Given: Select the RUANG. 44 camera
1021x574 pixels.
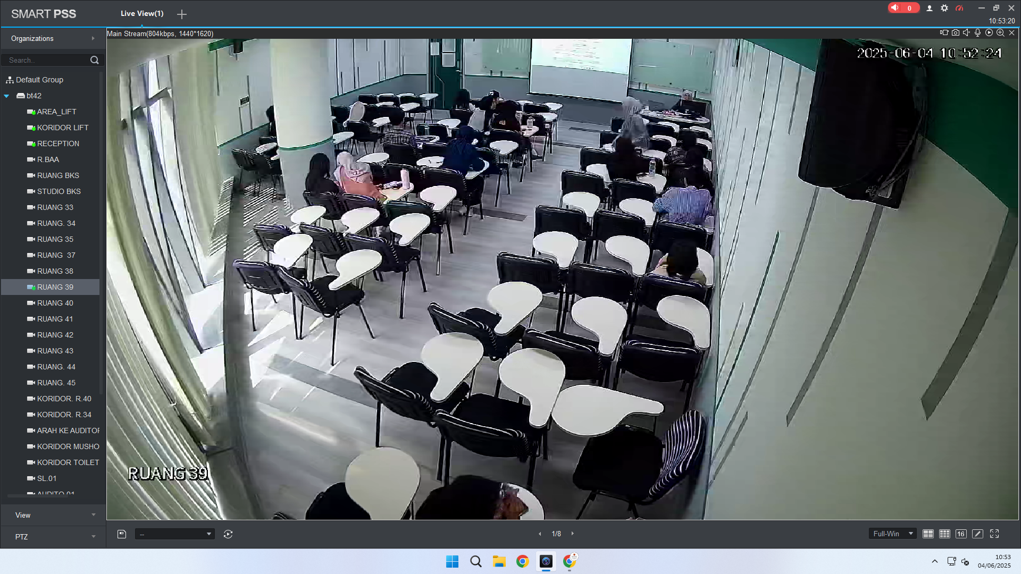Looking at the screenshot, I should tap(56, 367).
